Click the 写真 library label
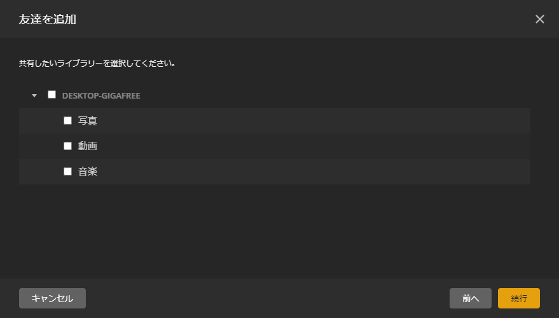 [x=87, y=121]
